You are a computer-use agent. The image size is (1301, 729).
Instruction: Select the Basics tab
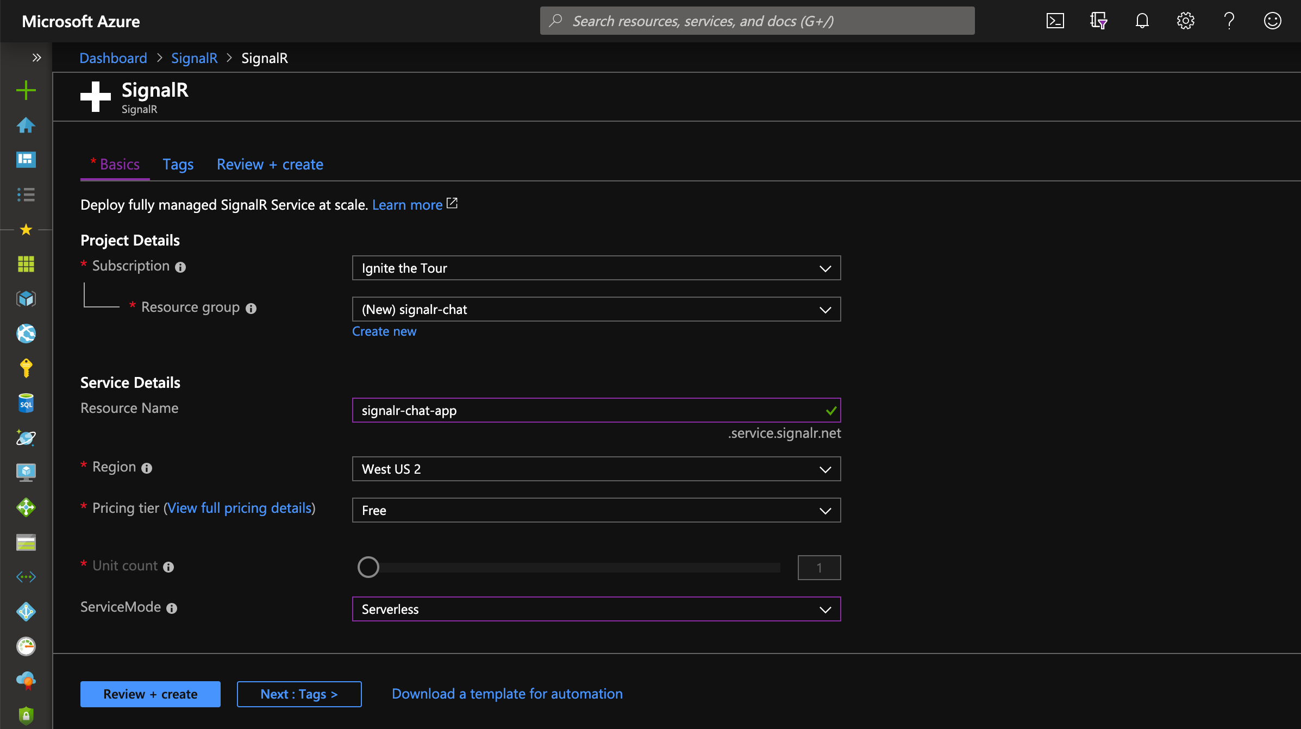(115, 165)
